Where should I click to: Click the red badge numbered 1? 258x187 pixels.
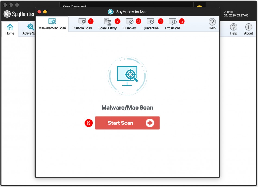coord(91,21)
